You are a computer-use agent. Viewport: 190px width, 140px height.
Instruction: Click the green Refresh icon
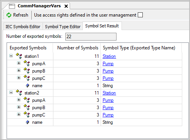click(9, 15)
